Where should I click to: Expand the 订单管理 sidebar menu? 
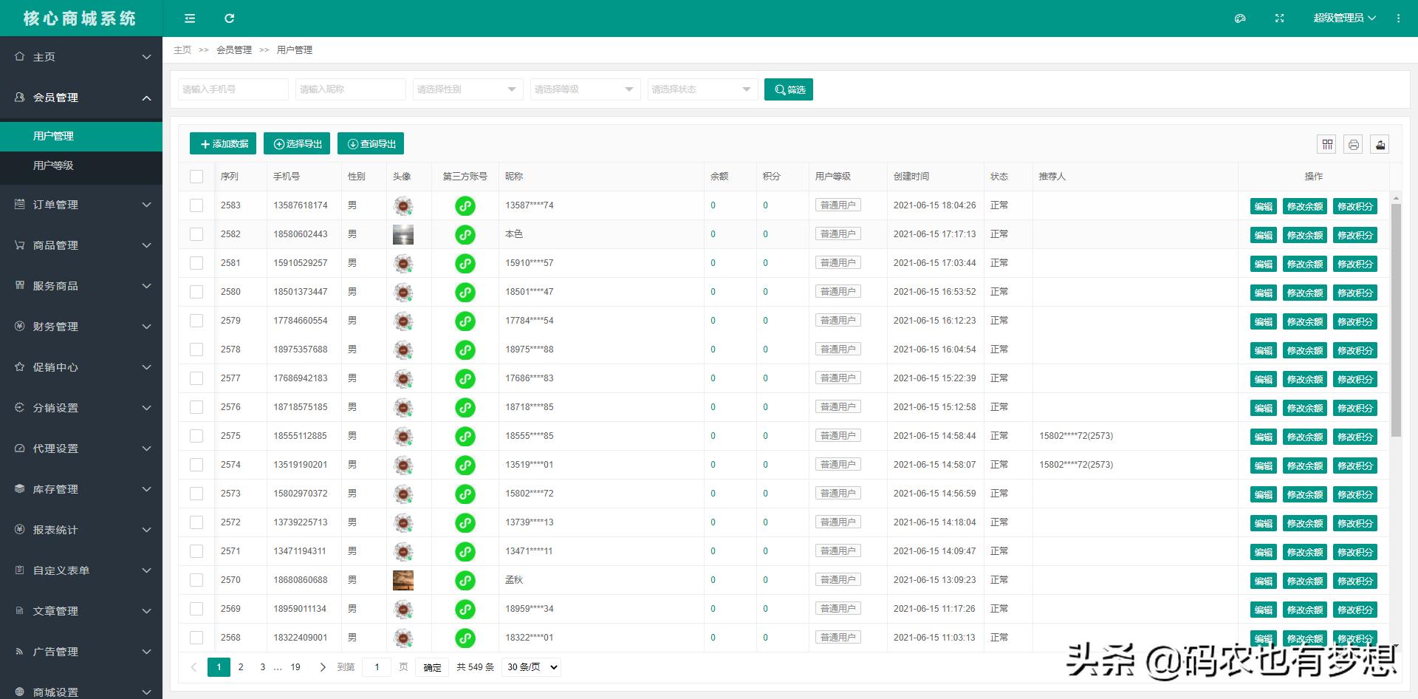point(81,205)
